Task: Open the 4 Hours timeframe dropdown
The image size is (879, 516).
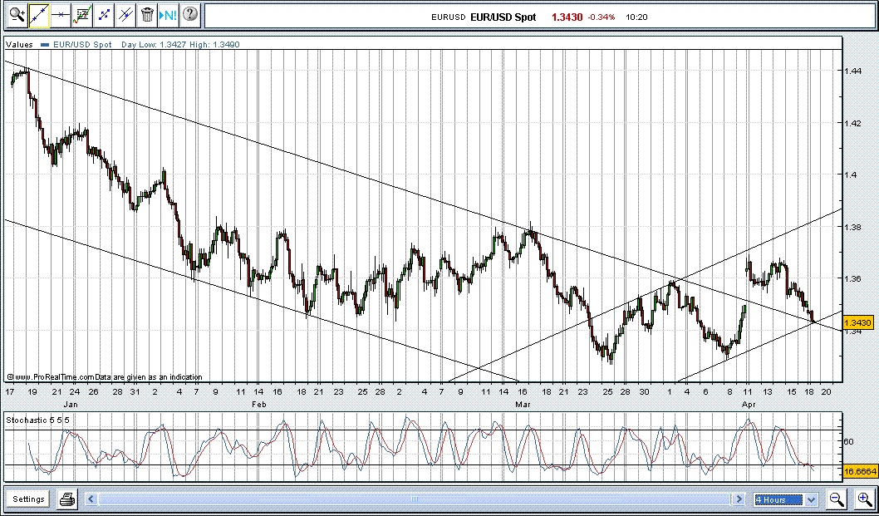Action: pos(785,499)
